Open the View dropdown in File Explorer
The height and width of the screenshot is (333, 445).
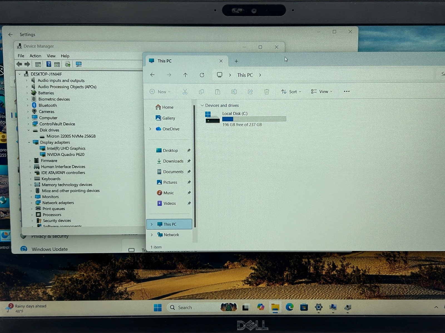pyautogui.click(x=322, y=92)
